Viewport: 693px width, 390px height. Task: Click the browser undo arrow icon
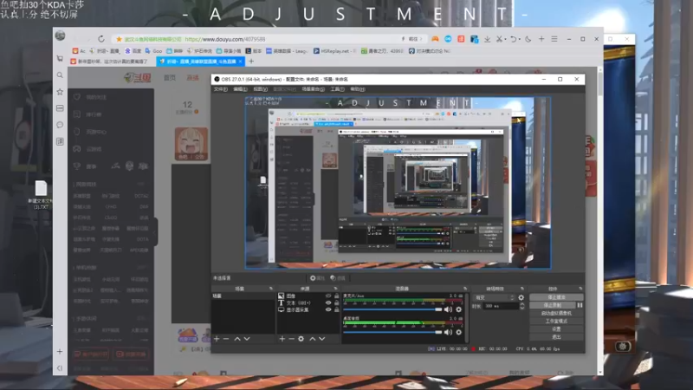(513, 39)
